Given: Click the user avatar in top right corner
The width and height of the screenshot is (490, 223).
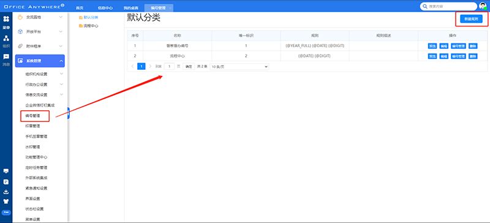Looking at the screenshot, I should point(483,6).
